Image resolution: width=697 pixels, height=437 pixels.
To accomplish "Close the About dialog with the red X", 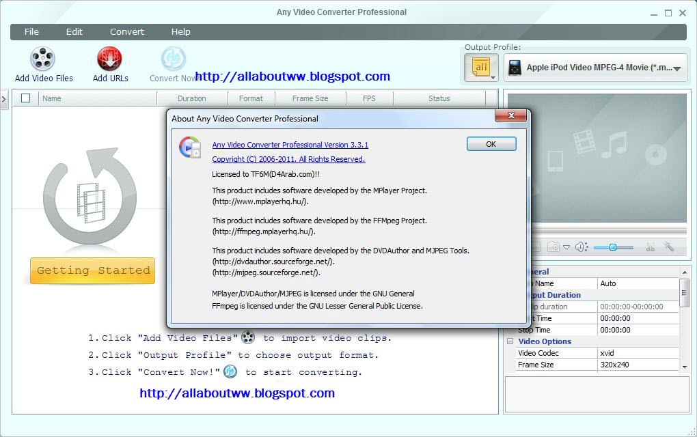I will tap(510, 115).
